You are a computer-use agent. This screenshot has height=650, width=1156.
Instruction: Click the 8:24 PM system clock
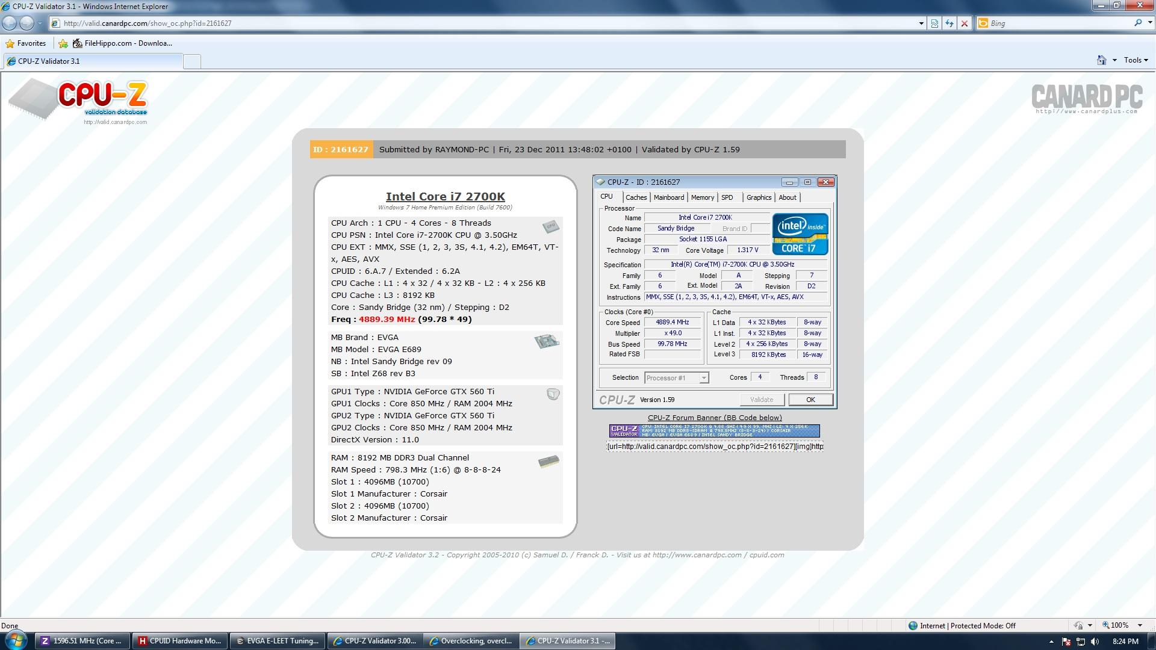pos(1125,642)
